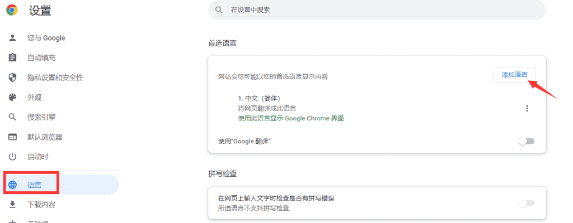Image resolution: width=573 pixels, height=223 pixels.
Task: Select the clipboard icon for 自动填充
Action: pyautogui.click(x=12, y=58)
